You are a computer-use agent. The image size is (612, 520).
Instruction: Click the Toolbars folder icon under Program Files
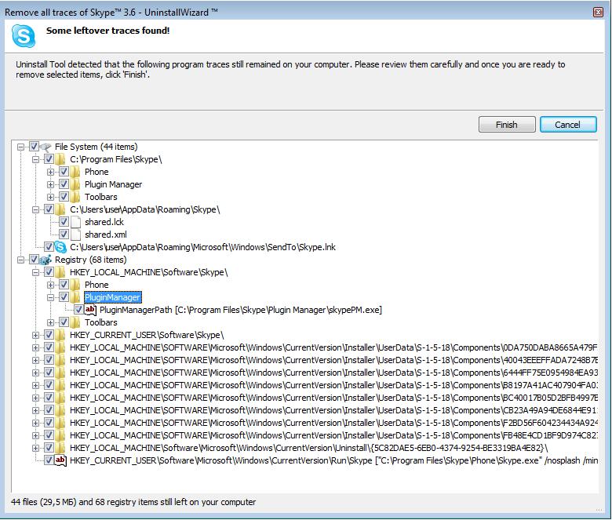pos(75,197)
